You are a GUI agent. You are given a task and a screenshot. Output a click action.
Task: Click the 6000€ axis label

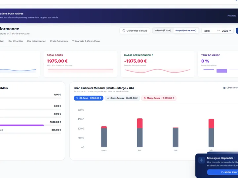81,110
